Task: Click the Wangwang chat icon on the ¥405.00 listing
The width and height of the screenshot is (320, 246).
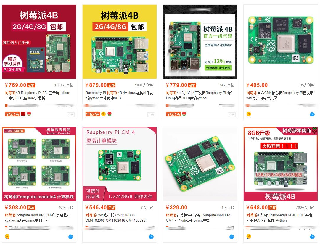Action: (312, 114)
